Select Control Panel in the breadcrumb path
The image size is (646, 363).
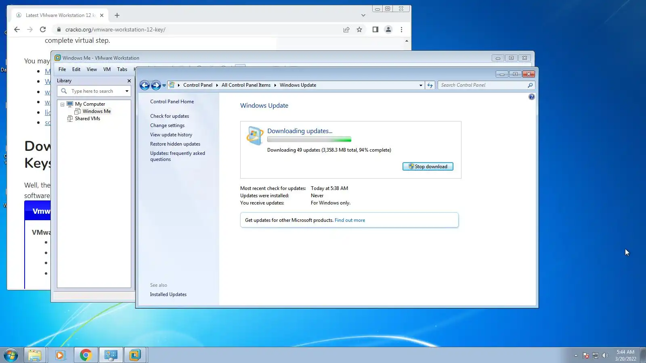198,85
